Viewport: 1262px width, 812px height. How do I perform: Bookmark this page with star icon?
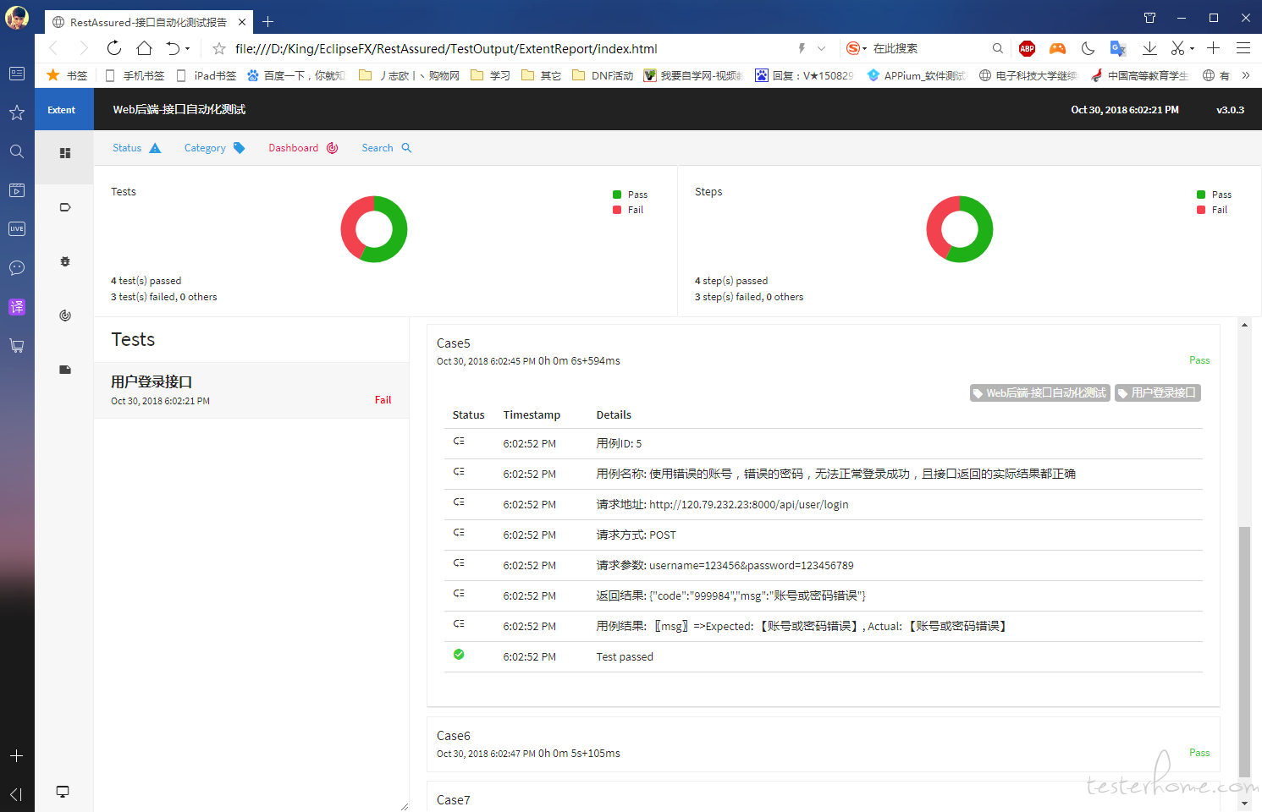[219, 49]
